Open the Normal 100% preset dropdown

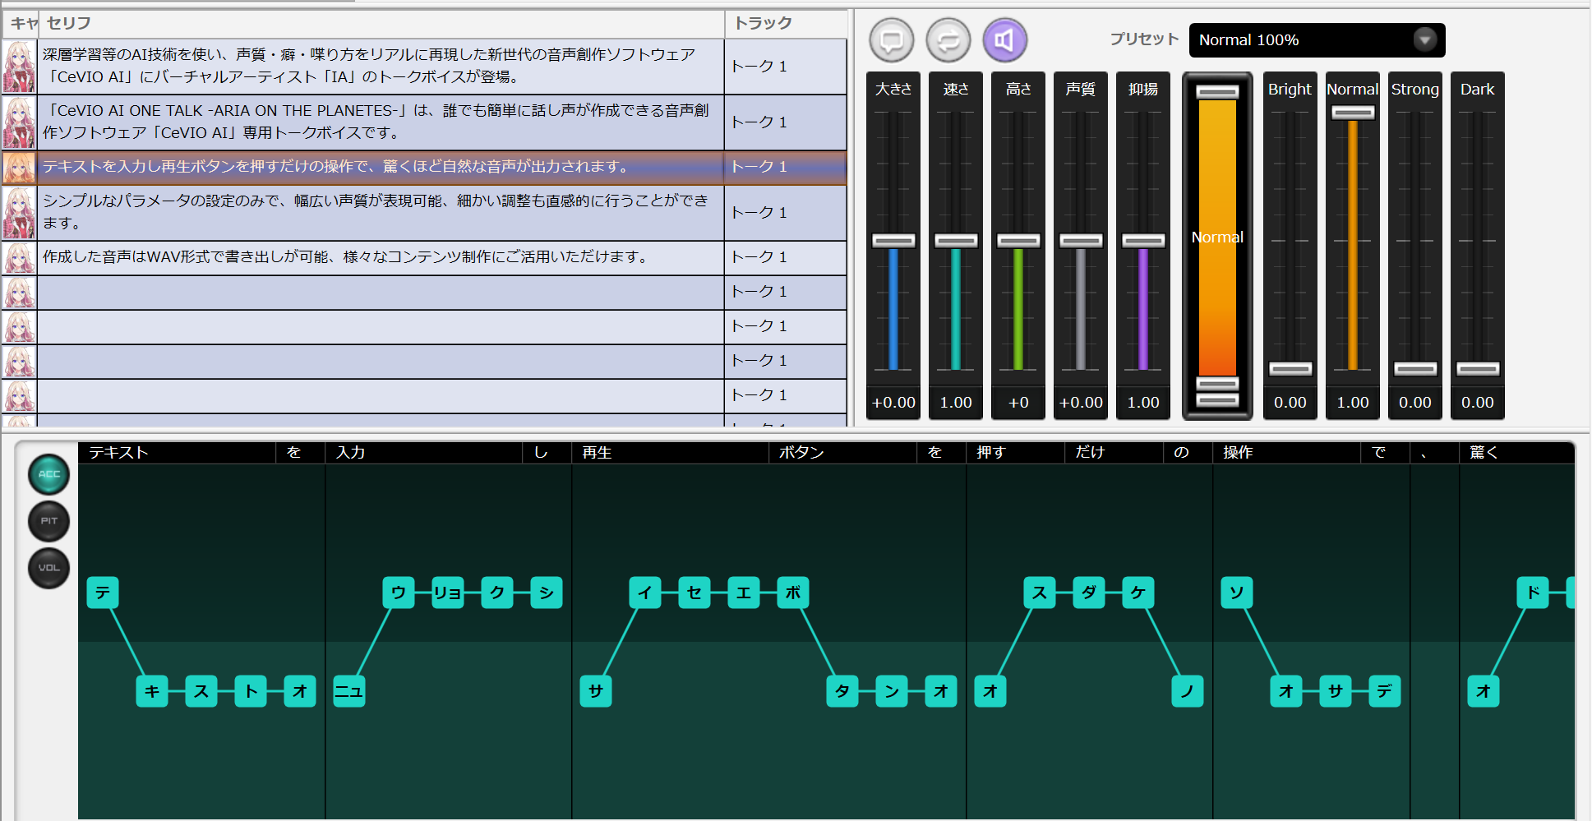pos(1317,40)
